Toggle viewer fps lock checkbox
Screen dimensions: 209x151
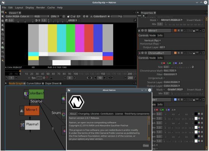(29, 78)
